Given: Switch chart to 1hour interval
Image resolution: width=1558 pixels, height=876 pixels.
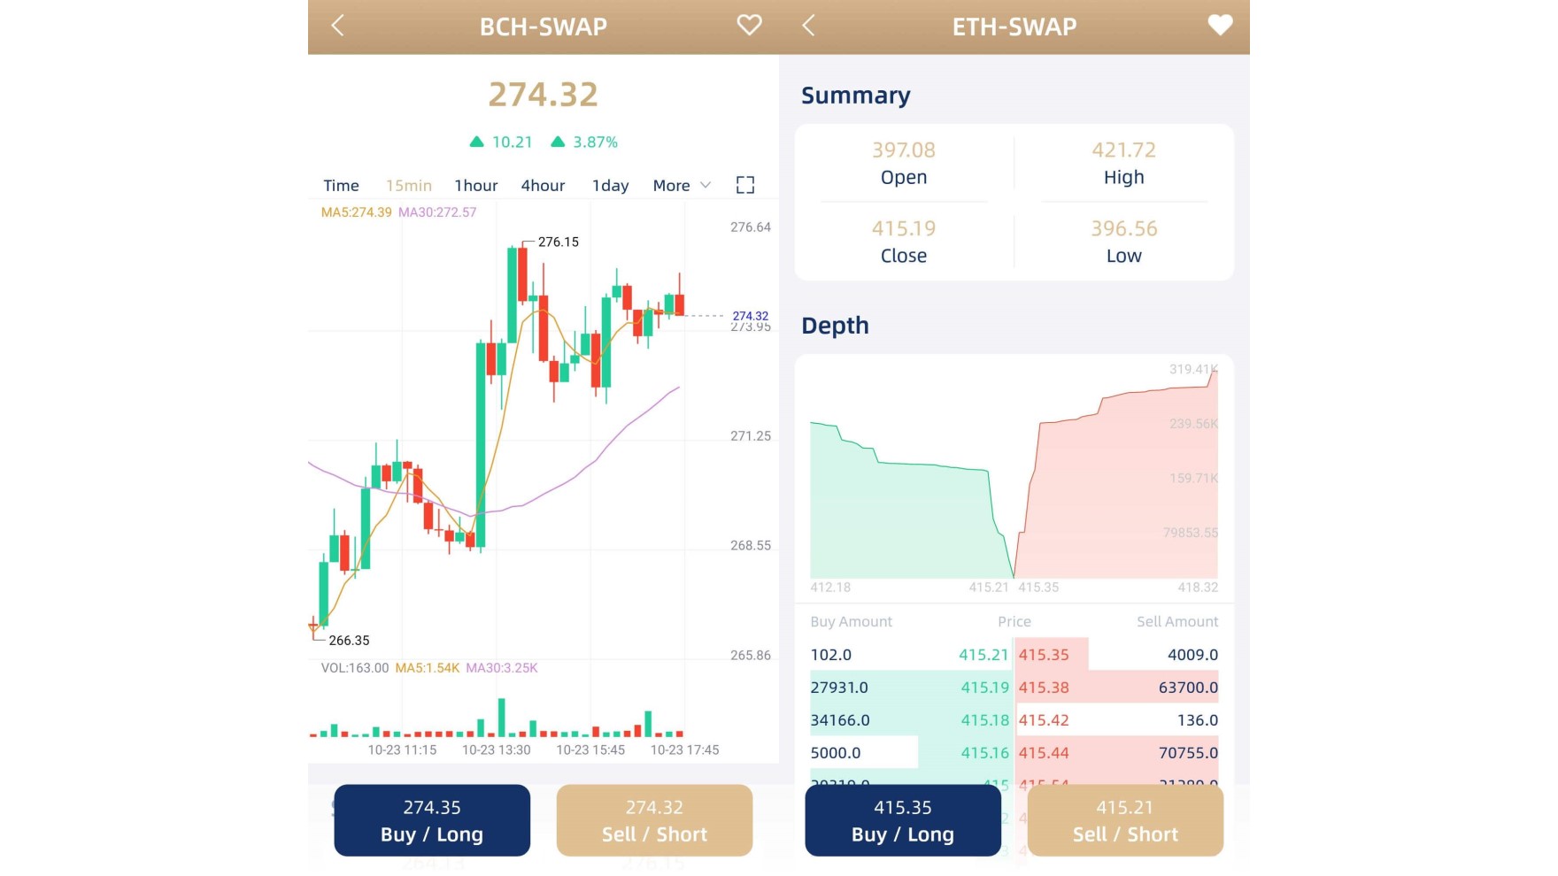Looking at the screenshot, I should (476, 186).
